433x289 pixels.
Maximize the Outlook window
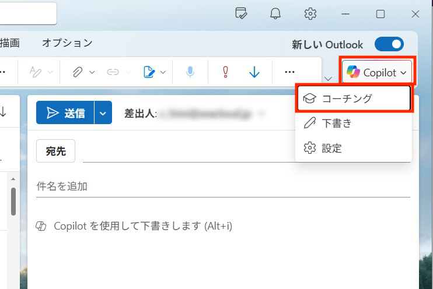pos(380,14)
